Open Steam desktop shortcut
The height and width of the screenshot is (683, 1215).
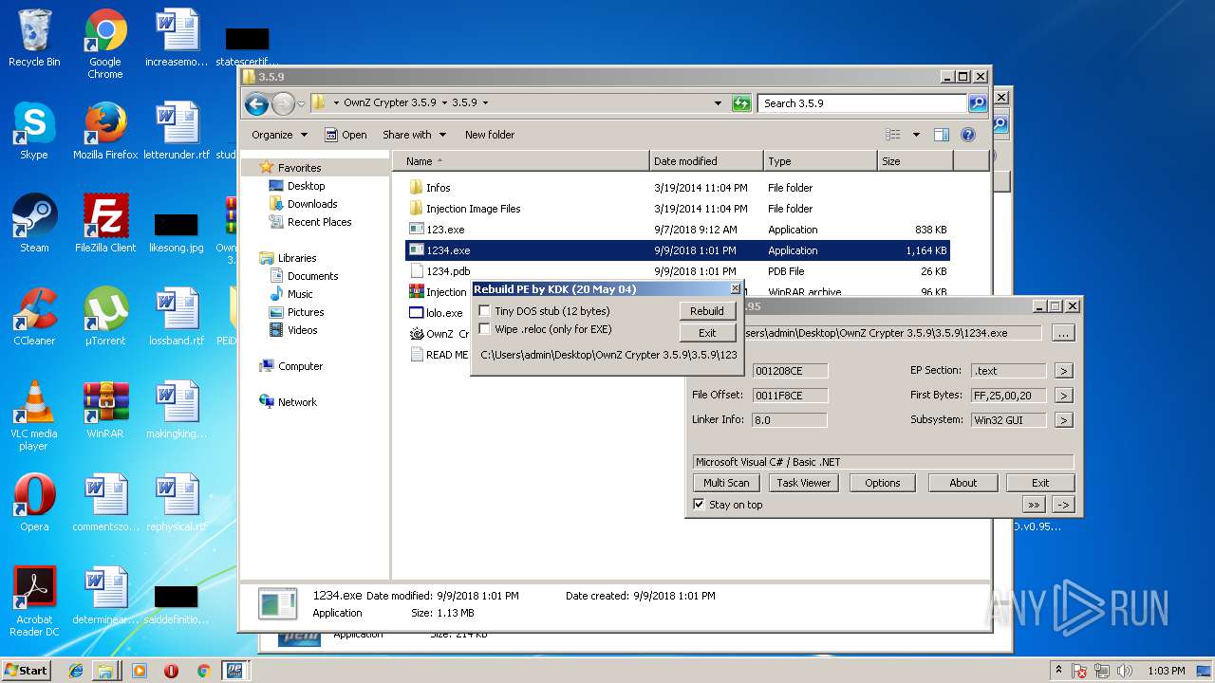coord(34,224)
